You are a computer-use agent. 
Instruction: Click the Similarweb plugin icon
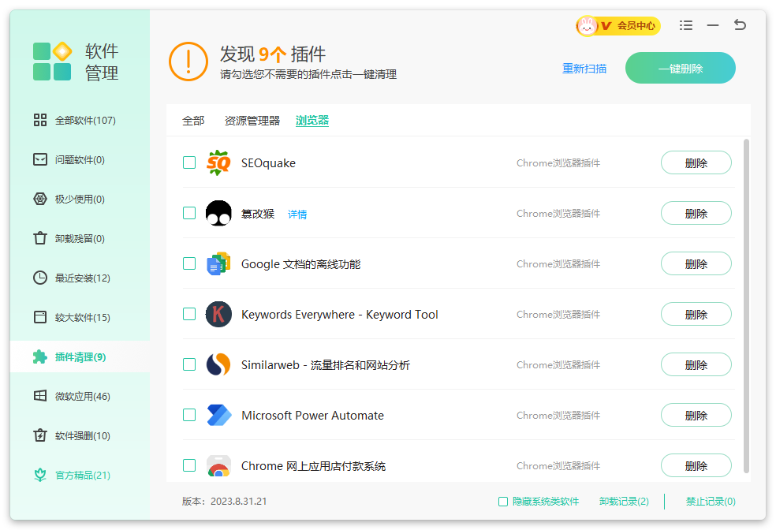click(218, 364)
